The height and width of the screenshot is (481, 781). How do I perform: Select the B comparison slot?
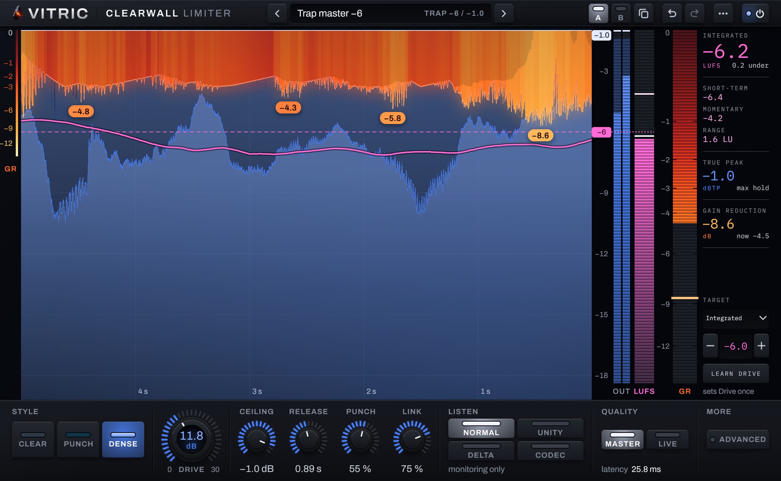(621, 14)
